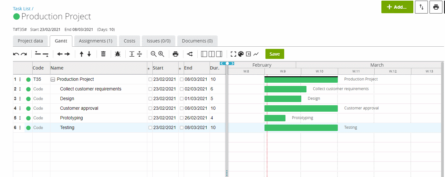The width and height of the screenshot is (445, 177).
Task: Click the bug icon in the Gantt toolbar
Action: (118, 54)
